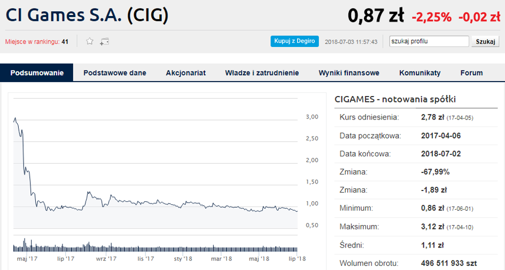Click the Zmiana -1,89 zł value
The height and width of the screenshot is (270, 505).
pos(434,190)
